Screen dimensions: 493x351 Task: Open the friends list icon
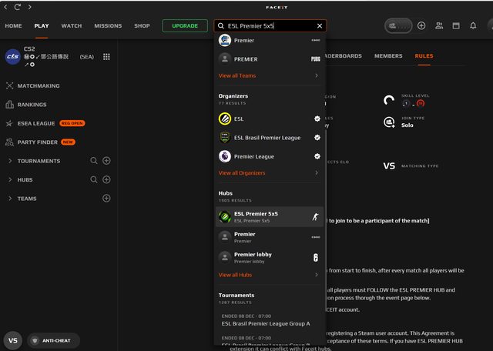click(x=439, y=25)
